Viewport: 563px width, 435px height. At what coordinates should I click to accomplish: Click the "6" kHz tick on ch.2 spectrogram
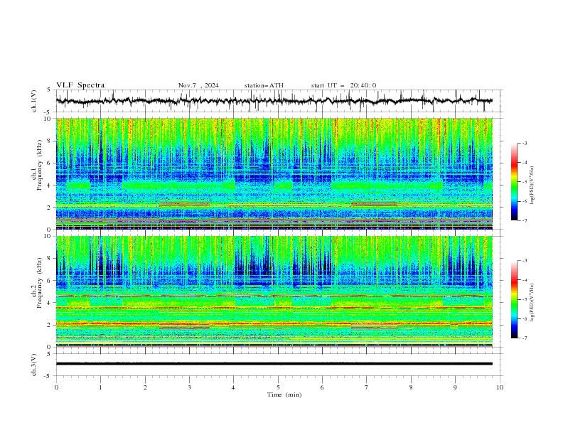pos(50,281)
